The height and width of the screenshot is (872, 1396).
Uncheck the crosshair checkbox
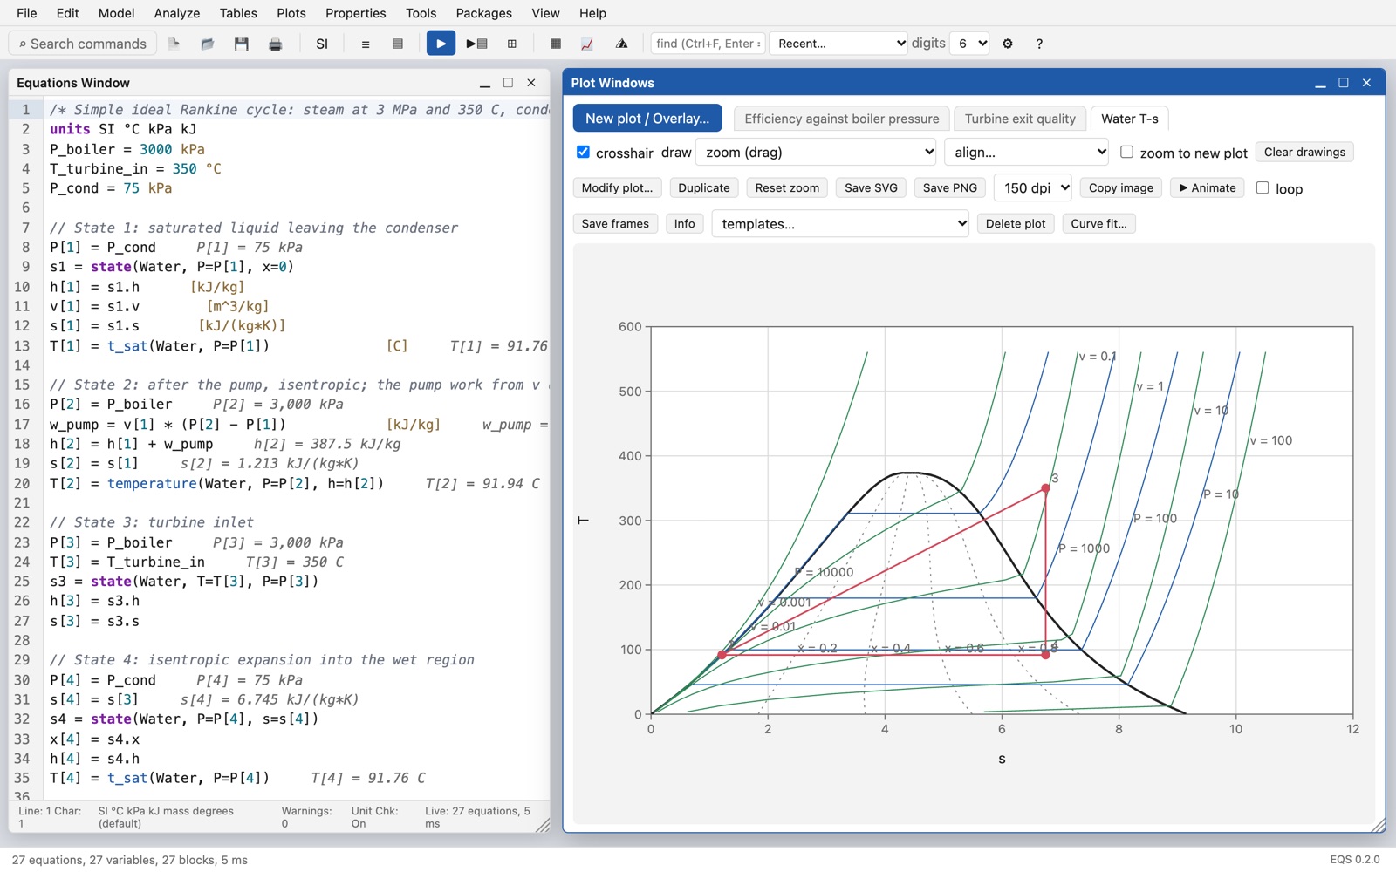pyautogui.click(x=583, y=152)
